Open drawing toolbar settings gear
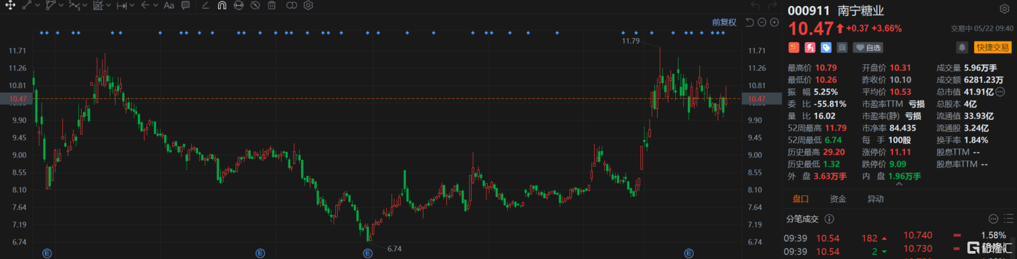The width and height of the screenshot is (1017, 259). click(308, 5)
